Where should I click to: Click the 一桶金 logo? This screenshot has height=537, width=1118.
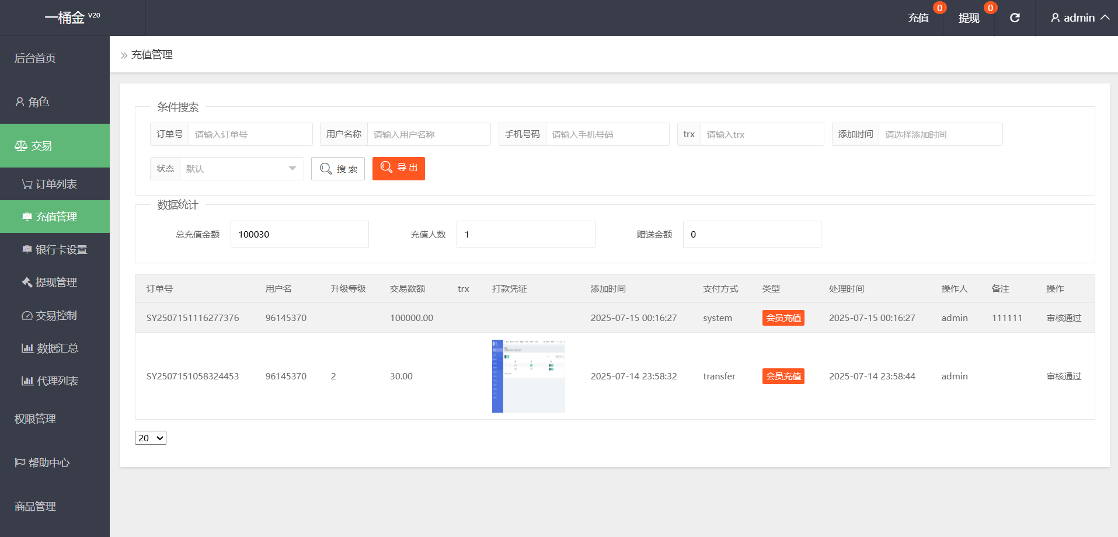(x=72, y=18)
